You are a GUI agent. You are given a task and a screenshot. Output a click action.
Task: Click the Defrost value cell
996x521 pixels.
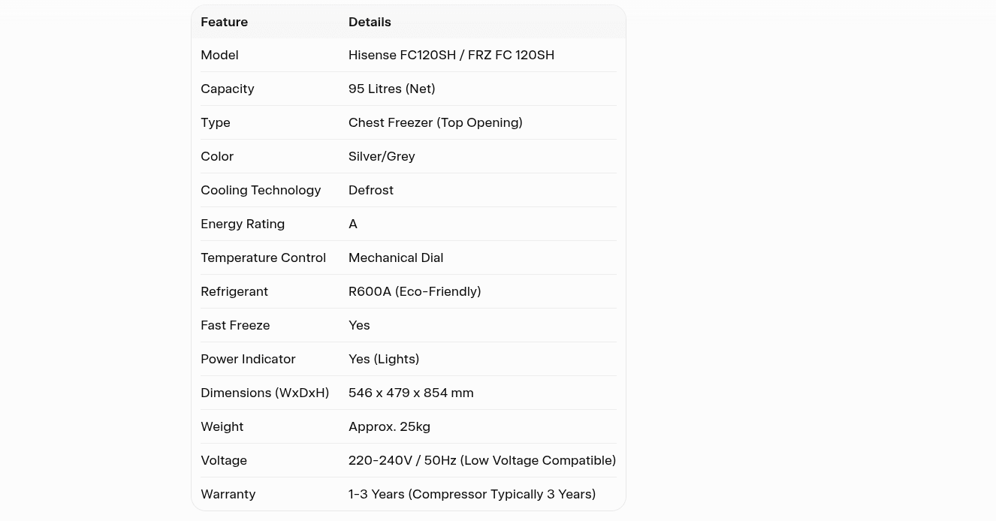tap(371, 190)
